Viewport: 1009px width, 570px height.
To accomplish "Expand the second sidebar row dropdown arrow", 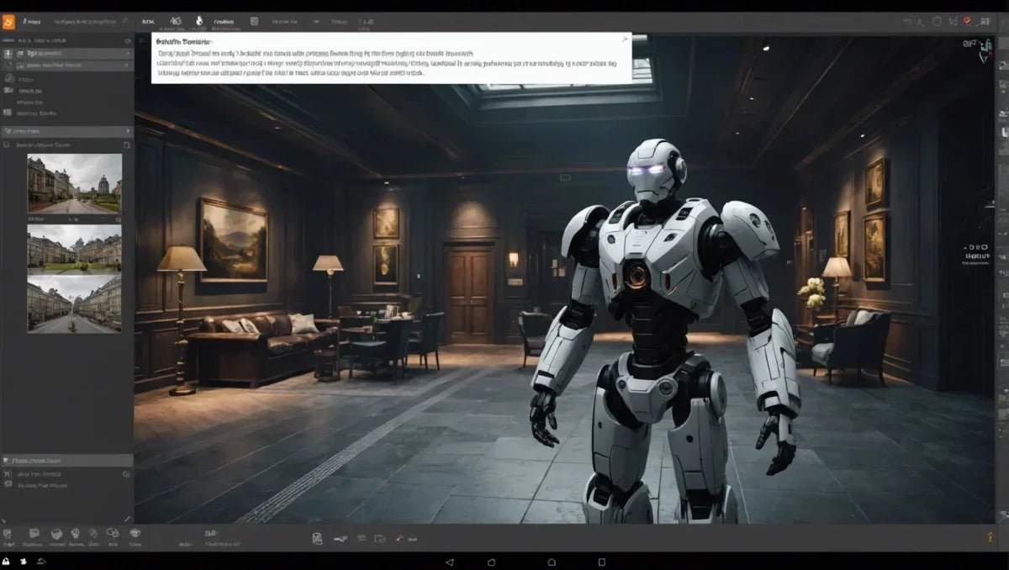I will (128, 65).
